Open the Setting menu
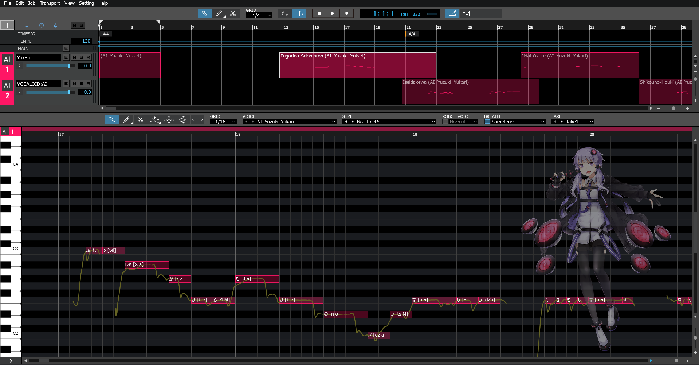Screen dimensions: 699x365 click(x=86, y=3)
